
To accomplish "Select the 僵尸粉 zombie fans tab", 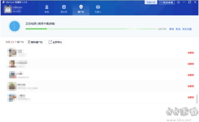I will coord(81,9).
